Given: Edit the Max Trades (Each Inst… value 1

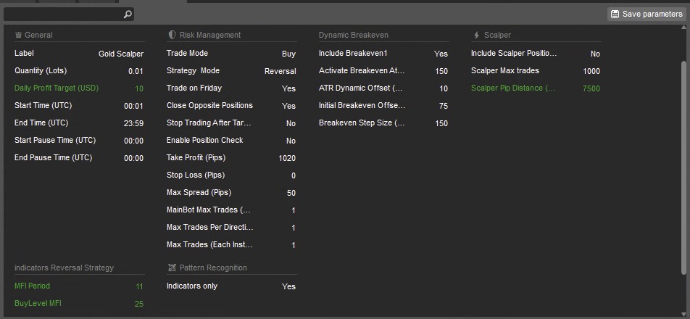Looking at the screenshot, I should coord(294,246).
